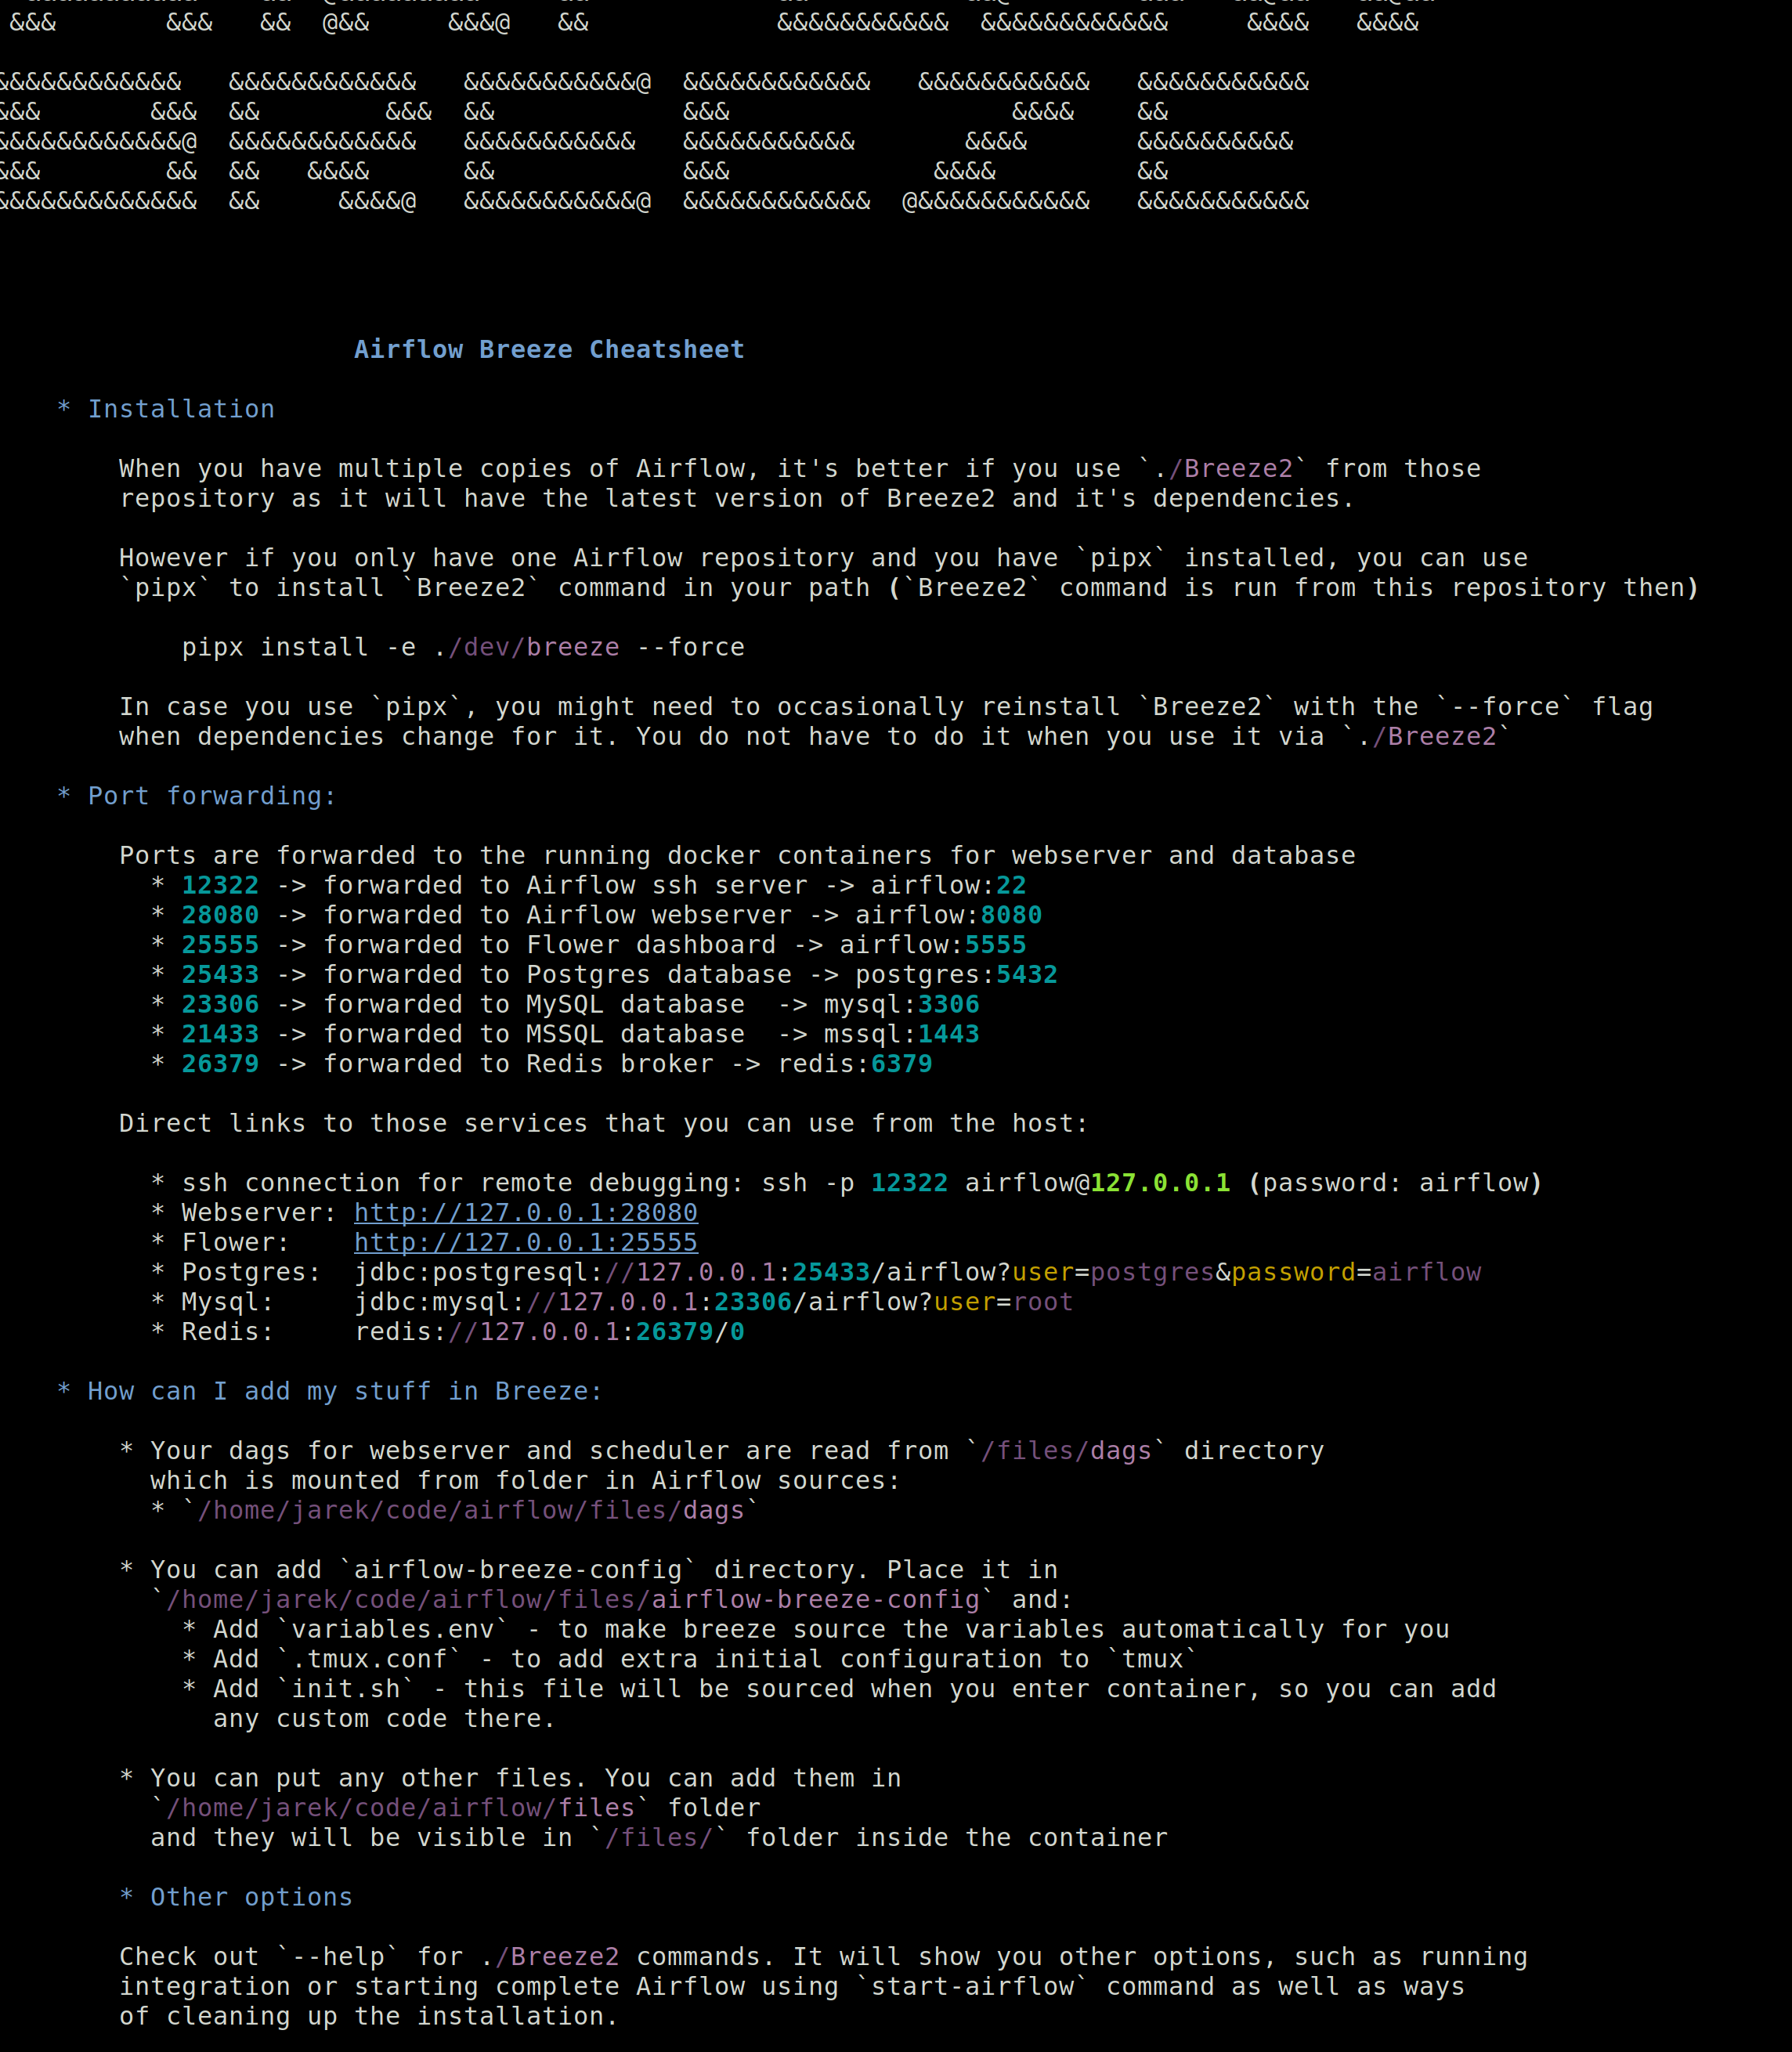Click the 'How can I add my stuff' heading
Image resolution: width=1792 pixels, height=2052 pixels.
point(344,1391)
